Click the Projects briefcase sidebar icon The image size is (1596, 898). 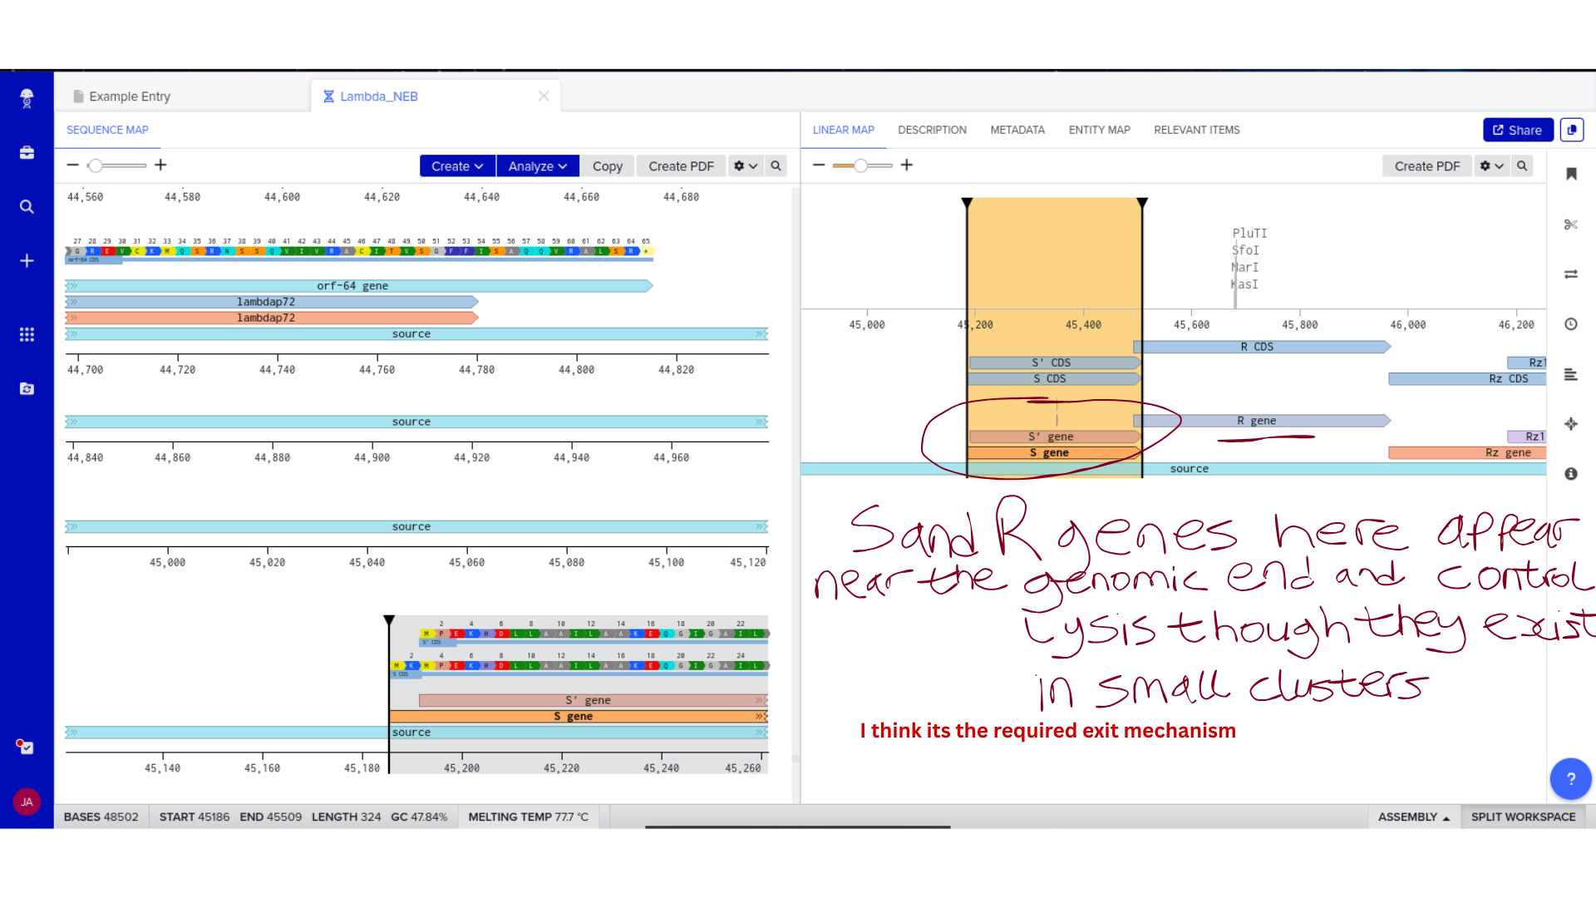coord(27,153)
